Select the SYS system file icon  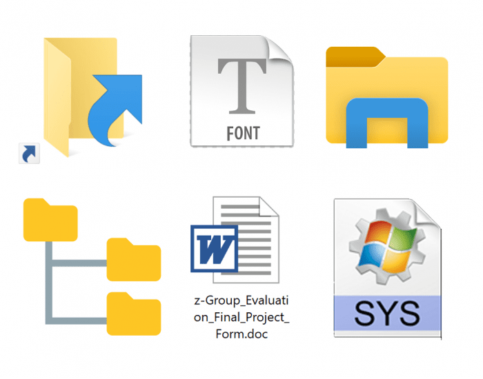[x=388, y=269]
